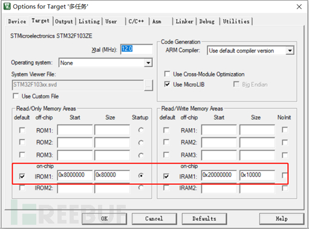
Task: Enable the Use Custom File checkbox
Action: [x=16, y=96]
